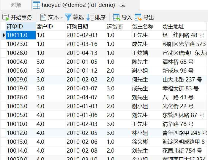Select the order ID cell 10012.0
The image size is (208, 160).
pyautogui.click(x=21, y=133)
